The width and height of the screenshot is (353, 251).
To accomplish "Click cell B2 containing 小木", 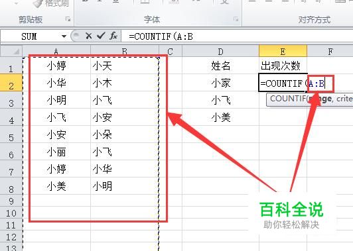I will click(125, 83).
